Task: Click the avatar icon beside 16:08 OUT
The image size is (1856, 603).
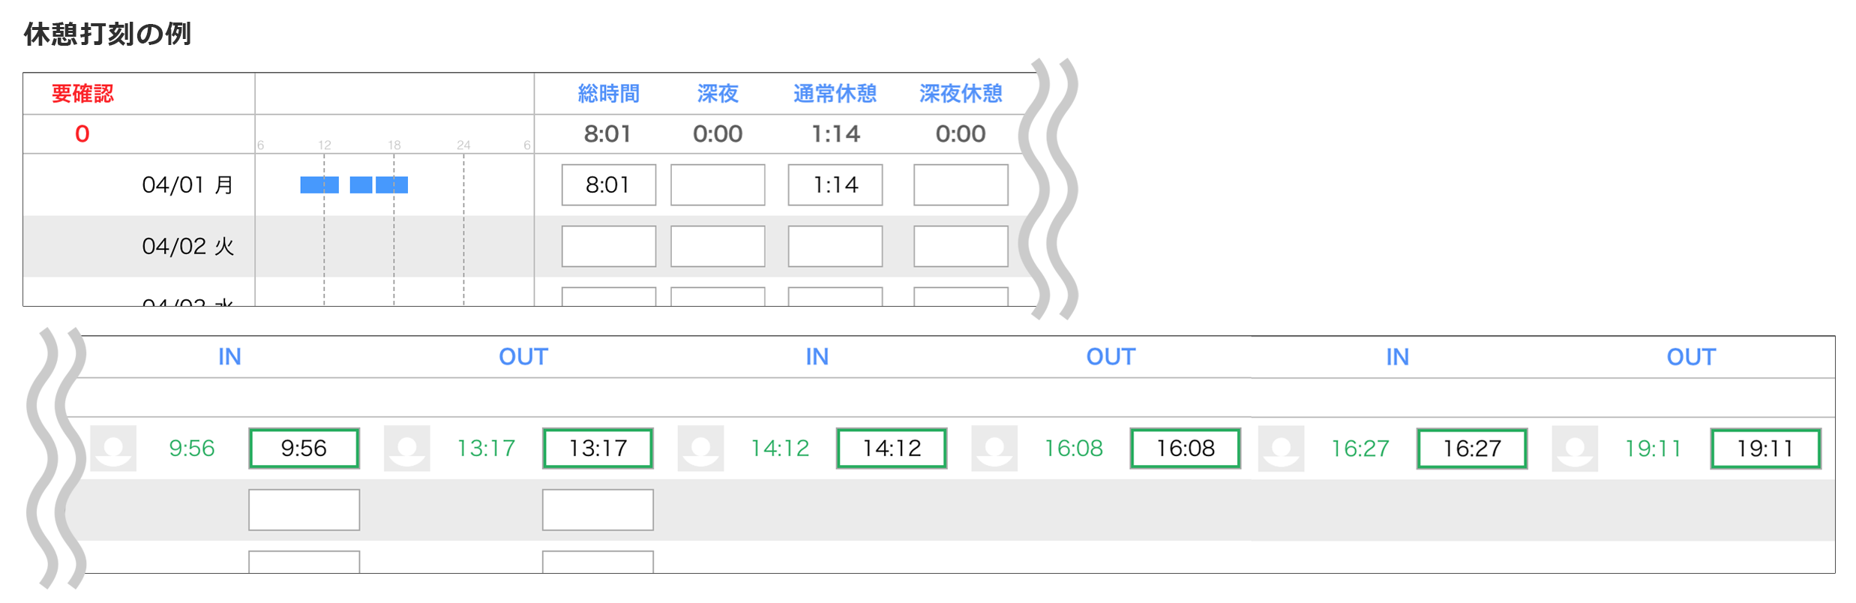Action: pyautogui.click(x=994, y=448)
